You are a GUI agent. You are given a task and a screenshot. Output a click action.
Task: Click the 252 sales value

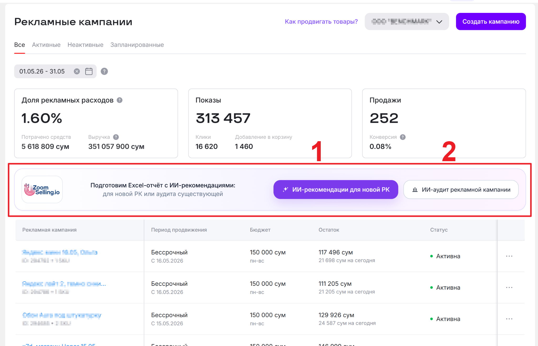[384, 118]
